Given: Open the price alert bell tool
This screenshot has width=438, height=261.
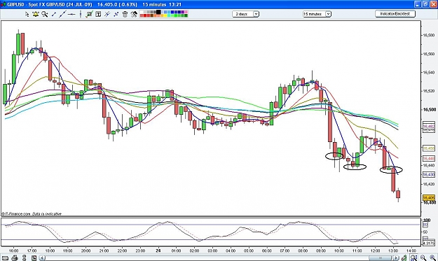Looking at the screenshot, I should pos(36,14).
